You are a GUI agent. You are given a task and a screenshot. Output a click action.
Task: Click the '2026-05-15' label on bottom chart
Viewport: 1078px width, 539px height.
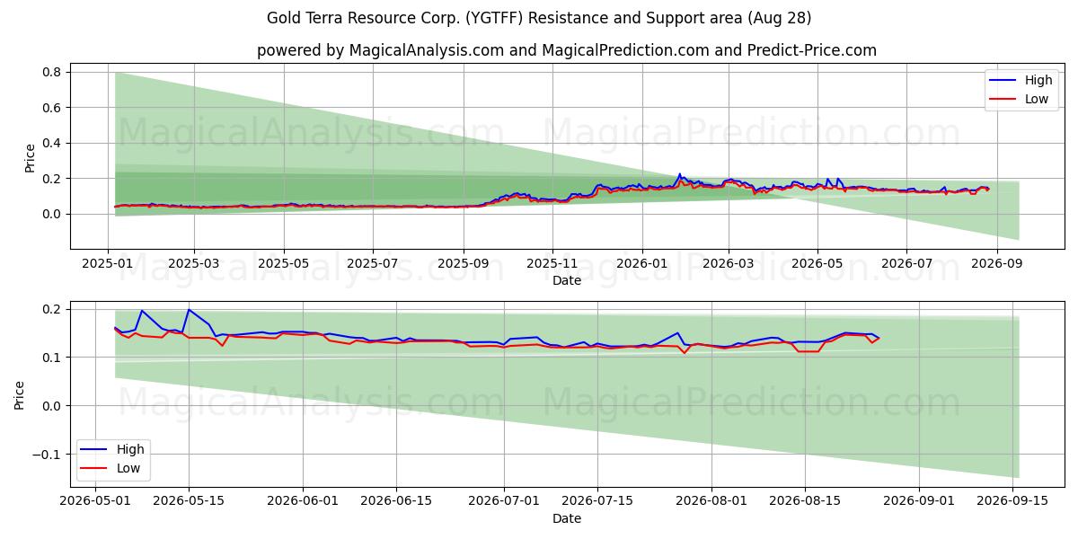(x=188, y=501)
